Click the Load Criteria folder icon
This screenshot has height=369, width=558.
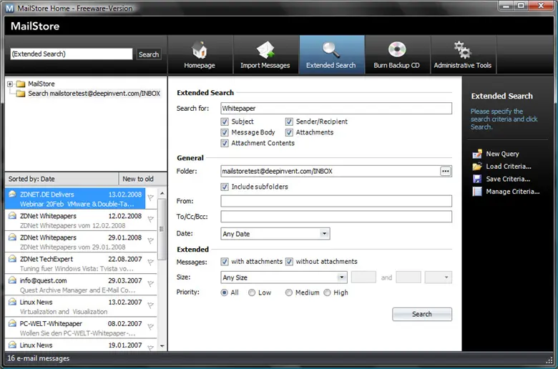(x=477, y=167)
